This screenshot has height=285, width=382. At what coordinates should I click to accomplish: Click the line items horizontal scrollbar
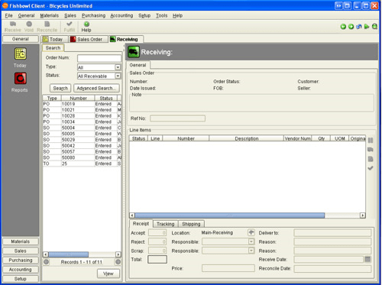click(x=230, y=215)
